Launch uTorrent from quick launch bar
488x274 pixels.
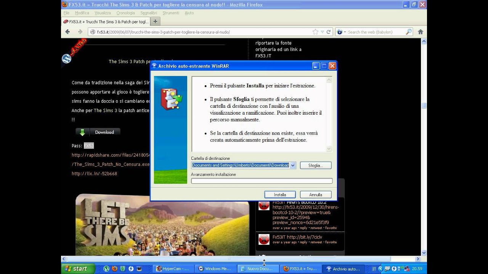(106, 269)
